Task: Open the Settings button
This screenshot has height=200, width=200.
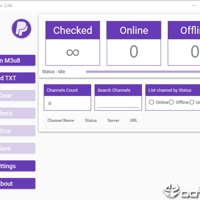Action: pyautogui.click(x=17, y=166)
